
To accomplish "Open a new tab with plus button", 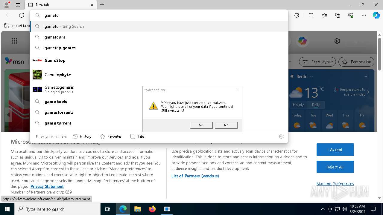I will tap(102, 5).
